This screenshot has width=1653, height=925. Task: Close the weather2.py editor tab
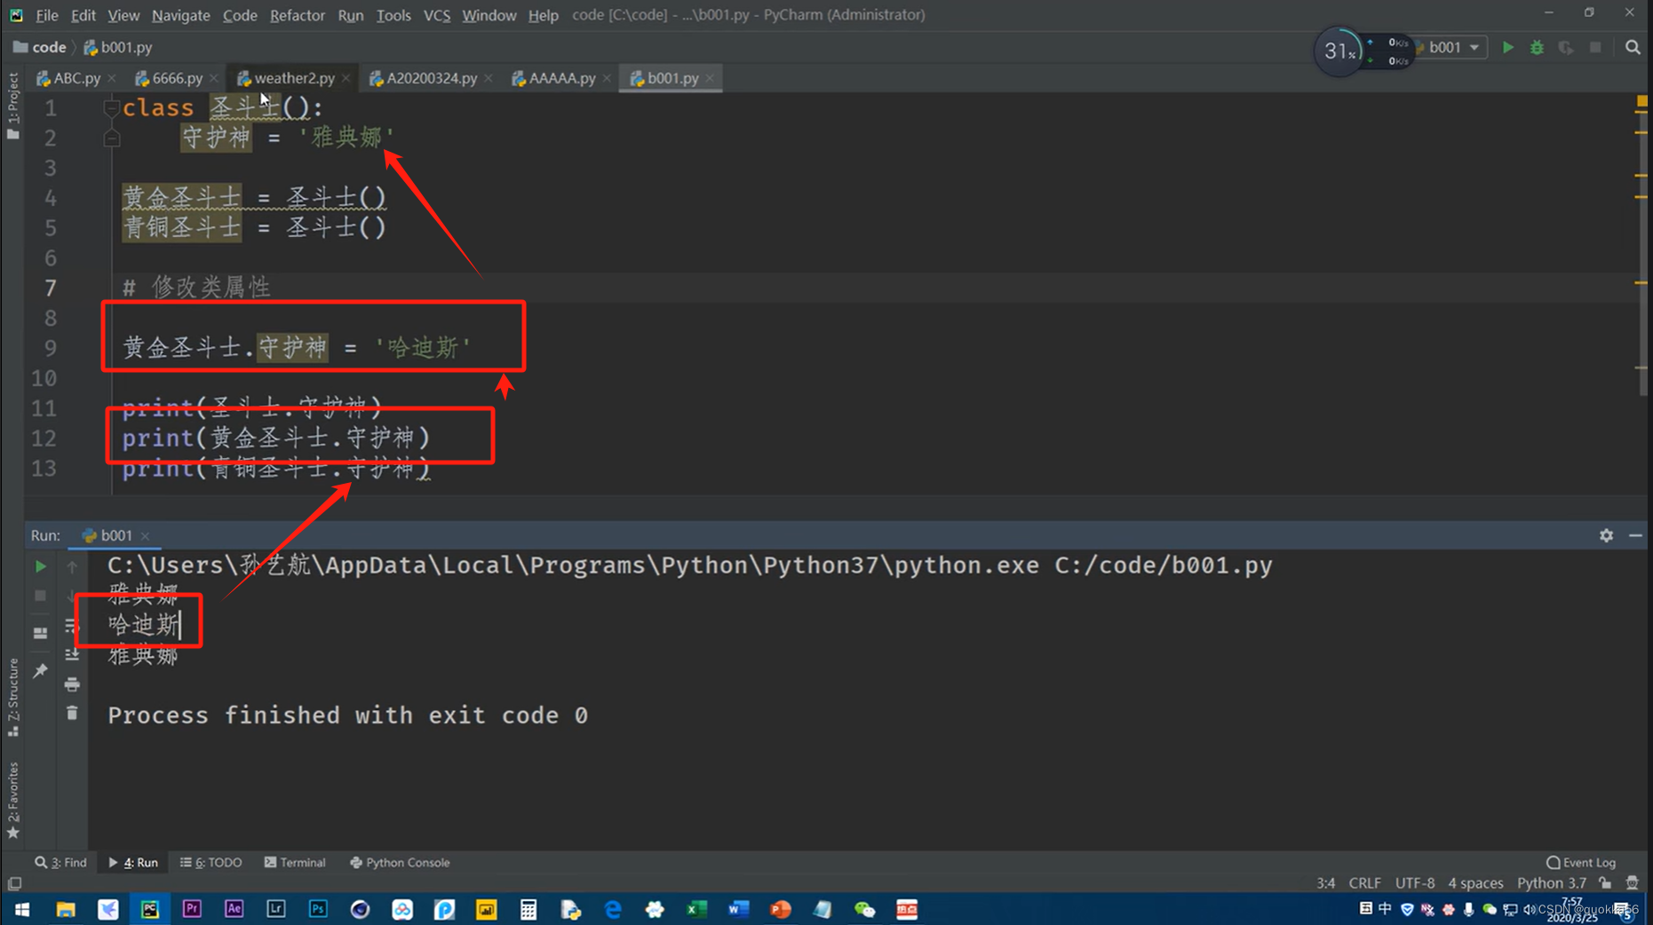click(x=346, y=79)
